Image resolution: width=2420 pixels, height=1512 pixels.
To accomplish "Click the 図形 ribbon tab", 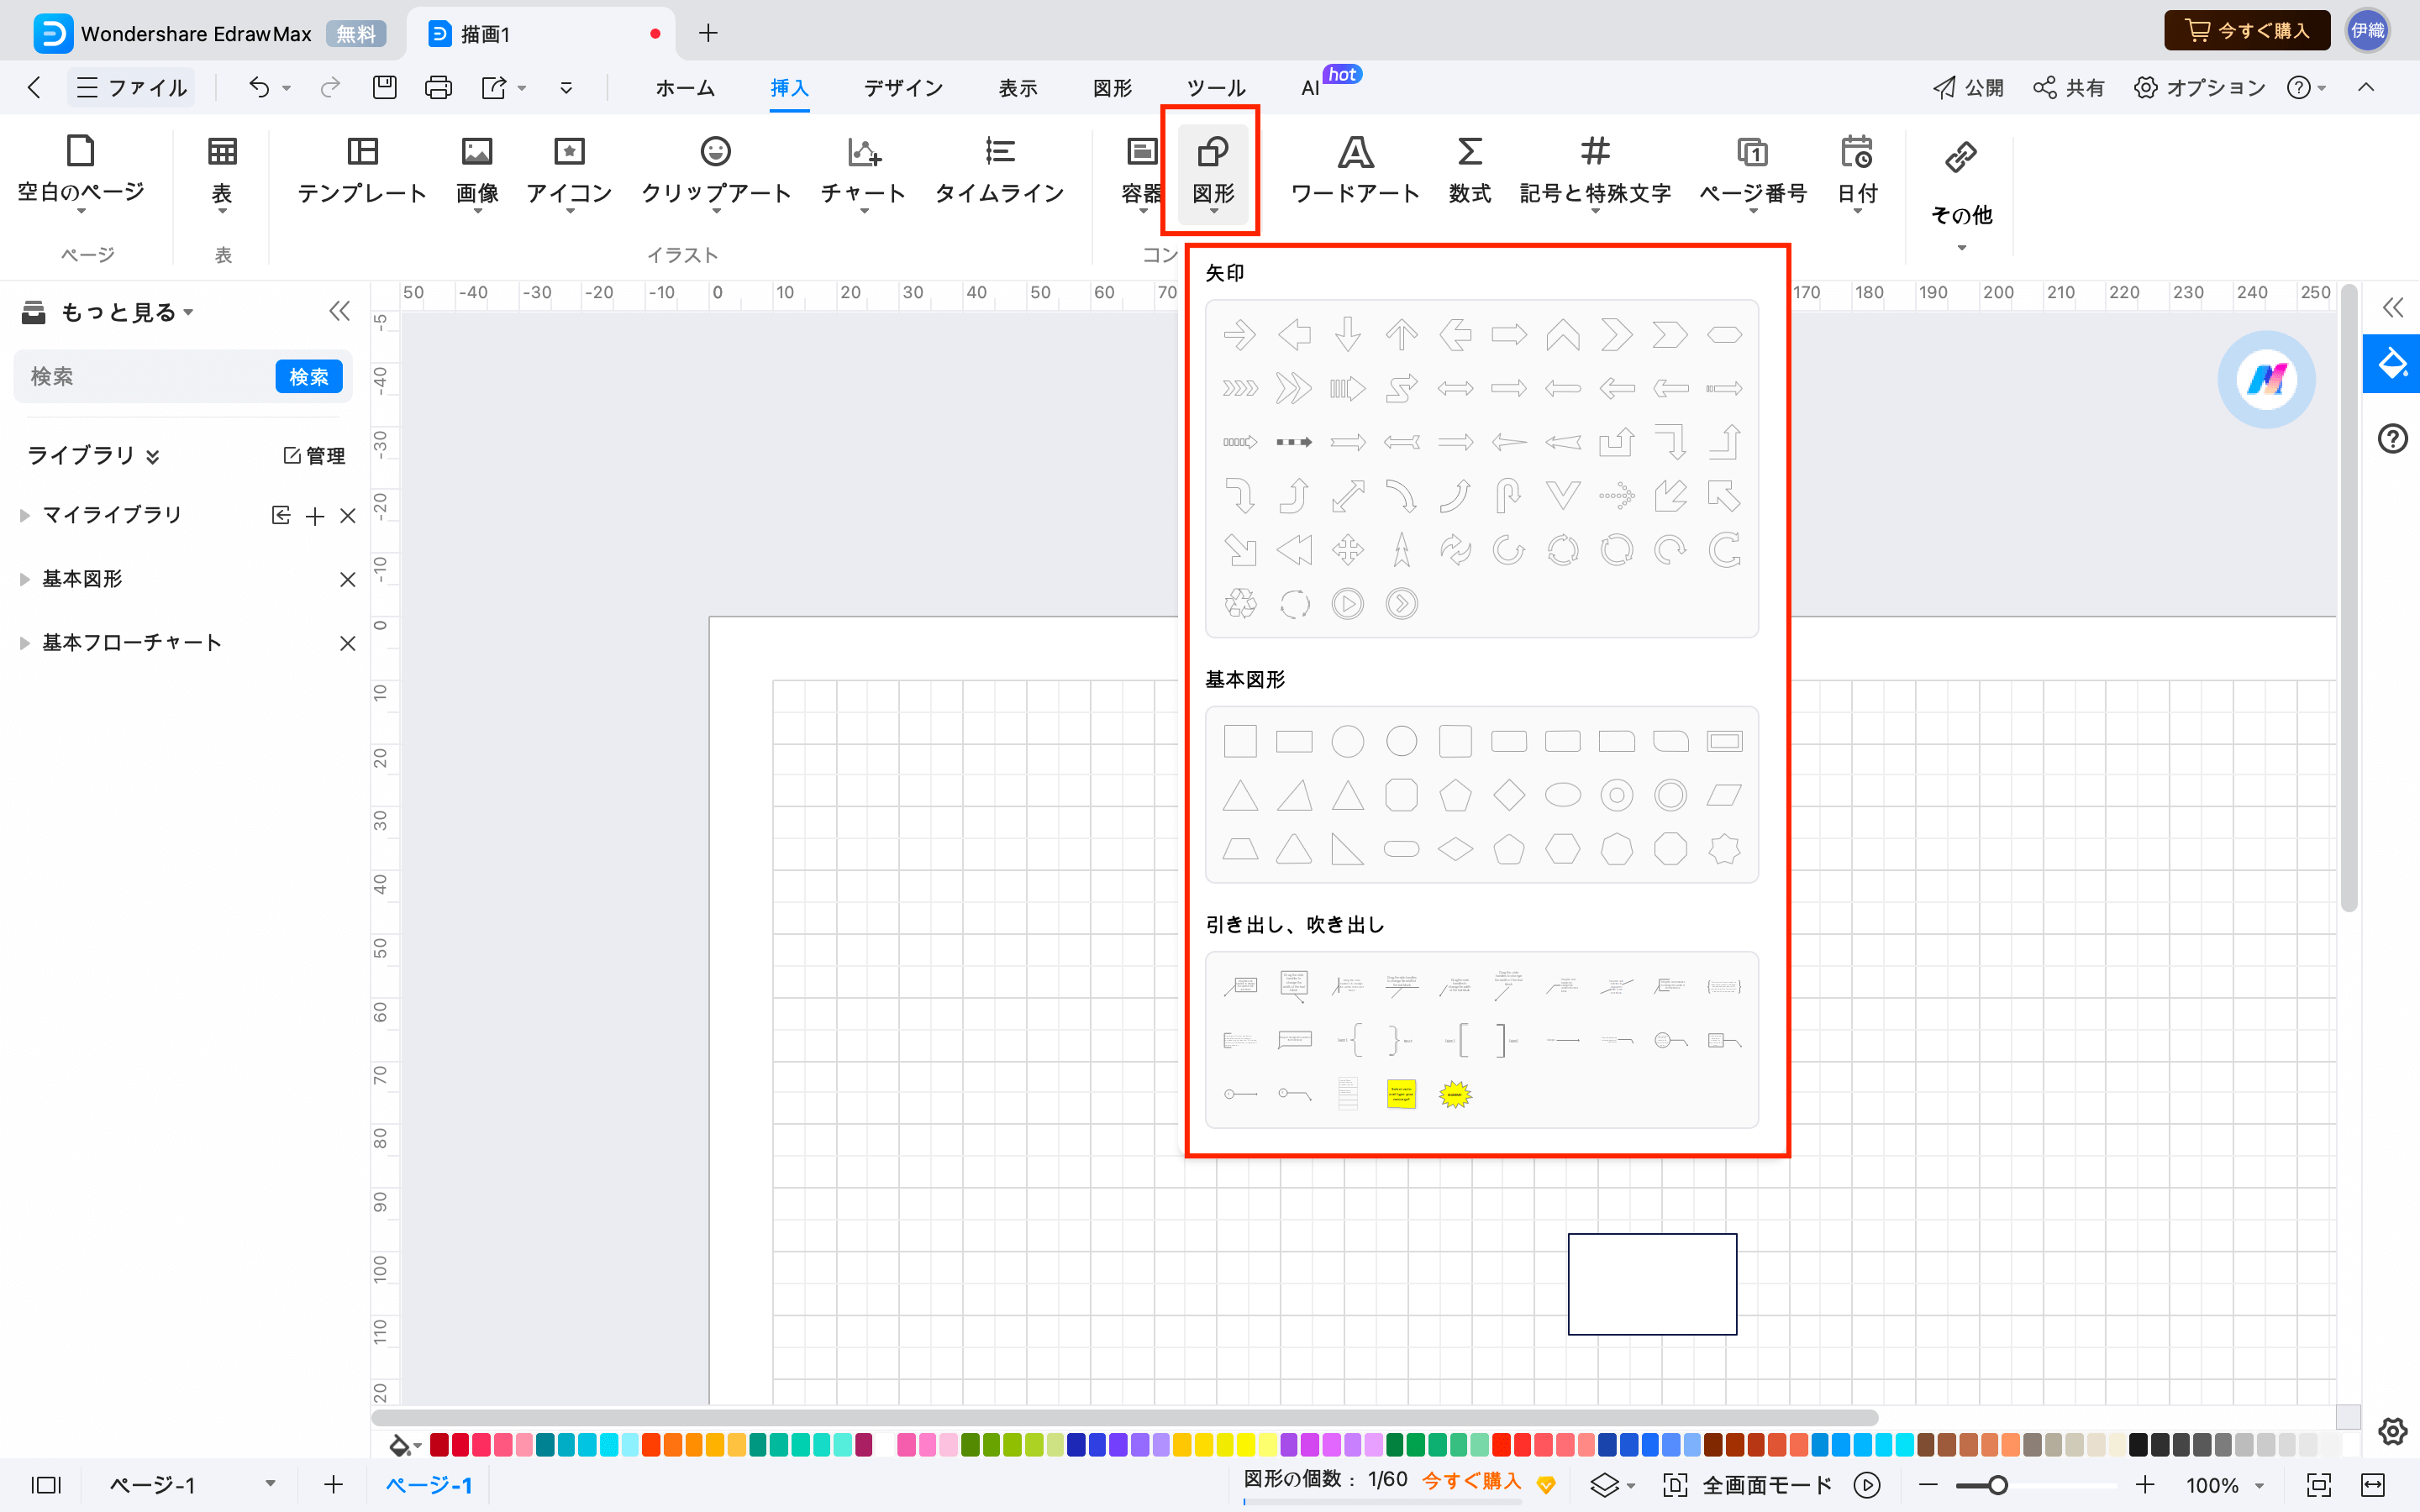I will [1112, 87].
